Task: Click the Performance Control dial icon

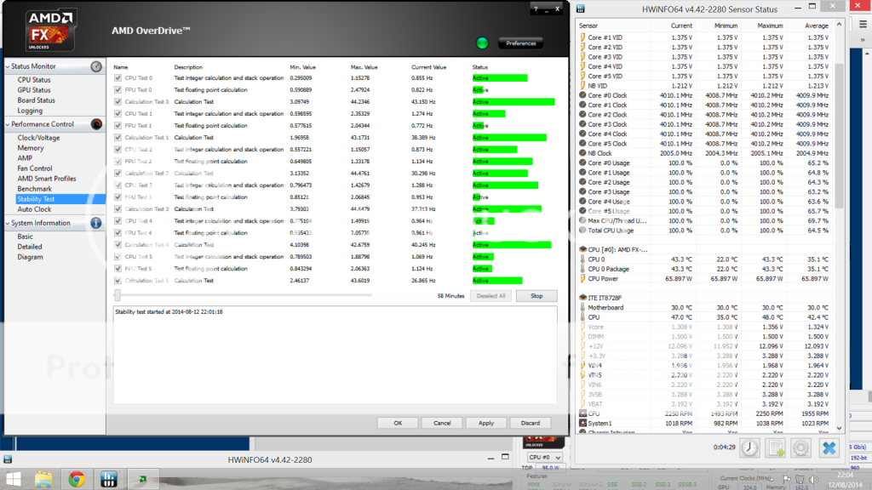Action: tap(96, 124)
